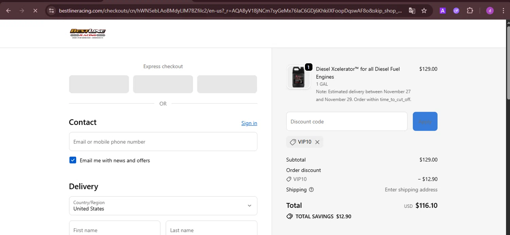Click the browser address bar URL
This screenshot has height=235, width=510.
click(x=230, y=11)
